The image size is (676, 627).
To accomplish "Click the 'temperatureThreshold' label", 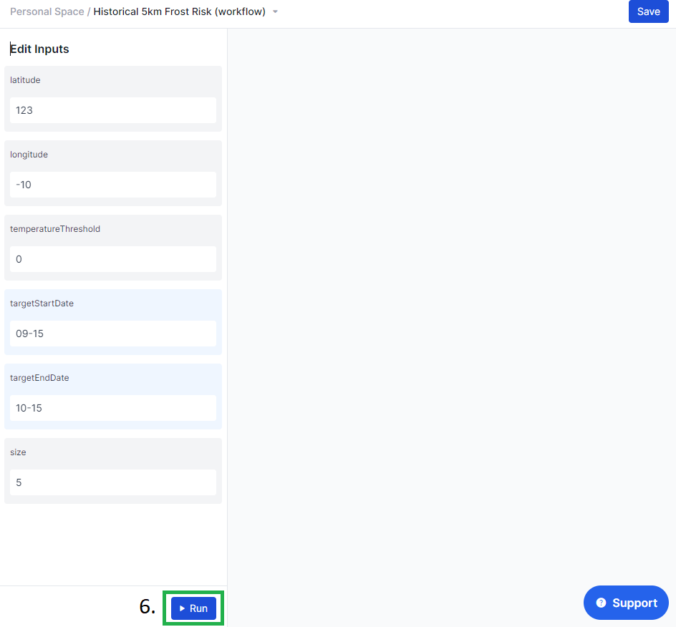I will (55, 229).
